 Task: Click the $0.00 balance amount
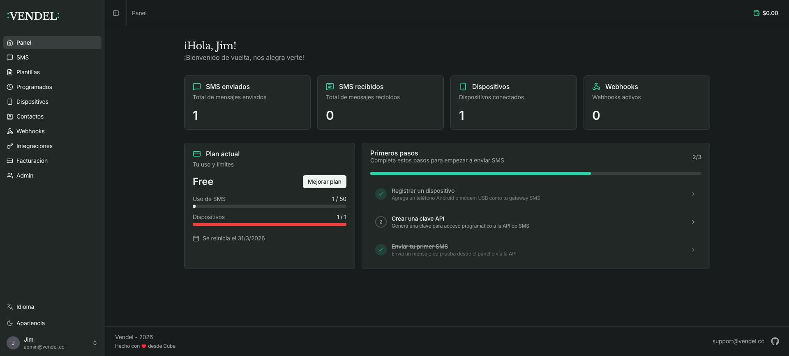coord(770,13)
